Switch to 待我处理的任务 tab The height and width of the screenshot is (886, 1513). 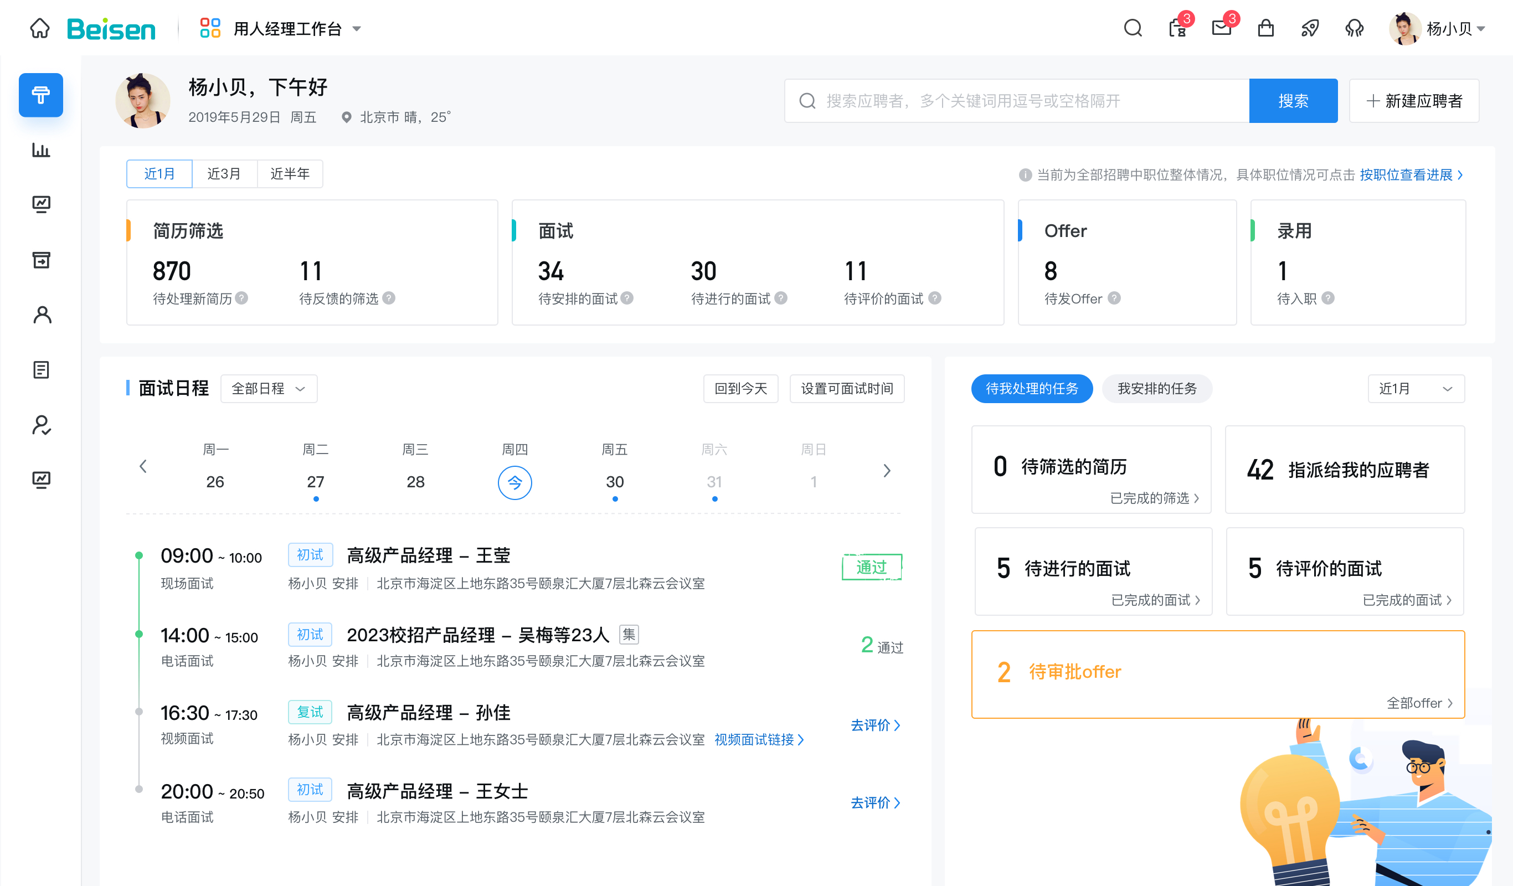click(x=1032, y=388)
